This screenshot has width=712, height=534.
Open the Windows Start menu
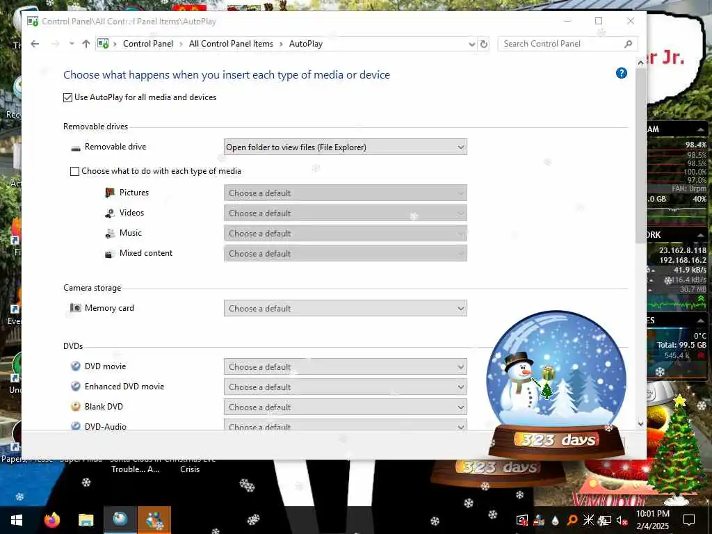[x=17, y=520]
